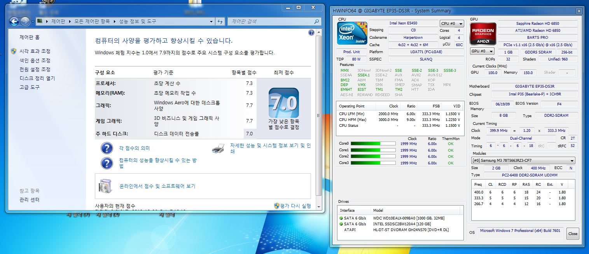Select the 모든 제어판 항목 breadcrumb segment
The image size is (589, 254).
point(92,21)
